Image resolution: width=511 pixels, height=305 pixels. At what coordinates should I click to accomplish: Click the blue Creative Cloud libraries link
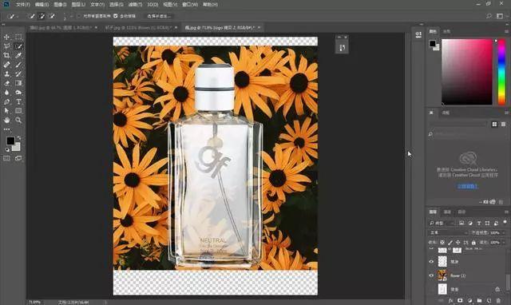(x=467, y=186)
